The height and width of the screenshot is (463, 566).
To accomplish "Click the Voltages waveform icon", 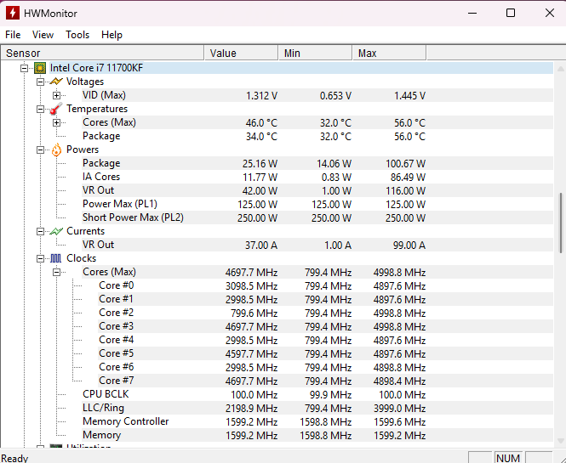I will coord(56,82).
